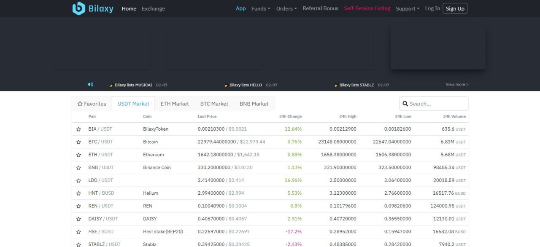Click the Binance Coin name
Viewport: 540px width, 247px height.
(157, 167)
